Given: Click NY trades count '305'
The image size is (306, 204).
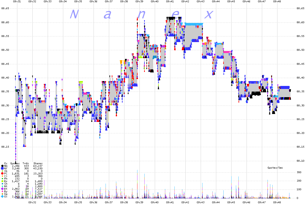Looking at the screenshot, I should [26, 168].
